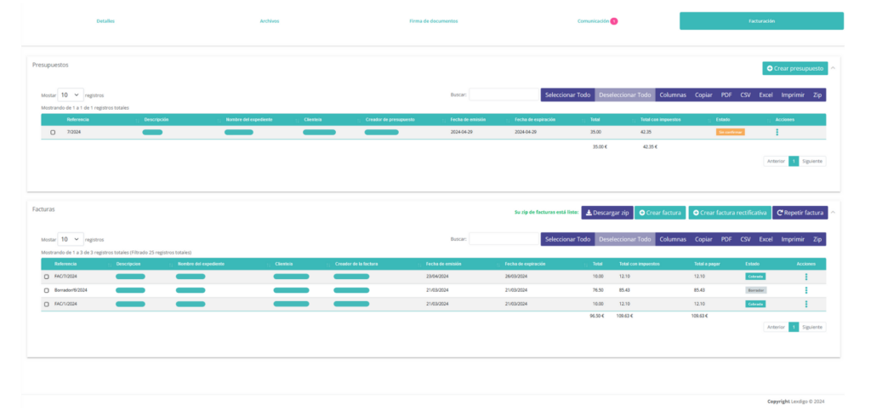This screenshot has height=411, width=871.
Task: Click Crear factura rectificativa plus button
Action: 728,212
